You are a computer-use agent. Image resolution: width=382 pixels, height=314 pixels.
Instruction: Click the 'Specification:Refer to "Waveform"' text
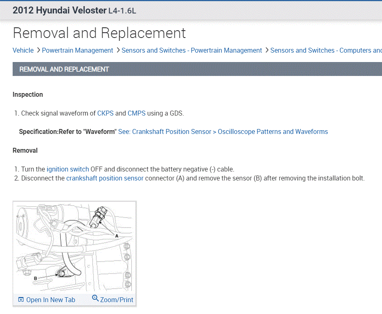(68, 131)
